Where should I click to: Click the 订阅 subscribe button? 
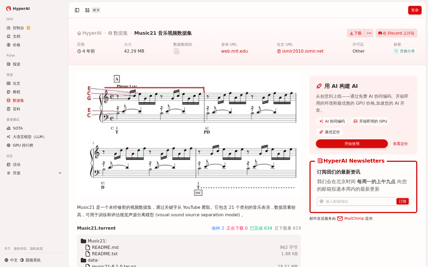pyautogui.click(x=402, y=201)
